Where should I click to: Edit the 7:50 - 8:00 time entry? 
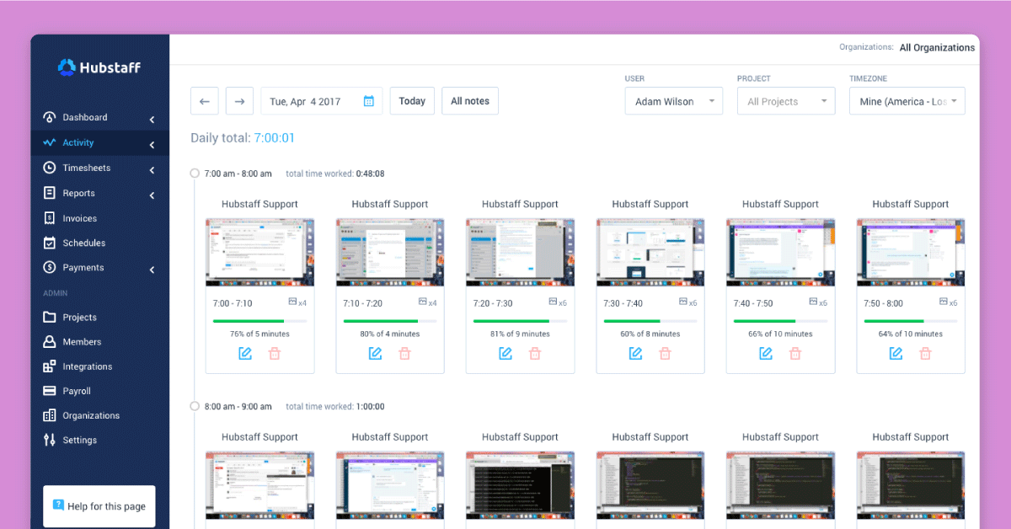(x=896, y=354)
